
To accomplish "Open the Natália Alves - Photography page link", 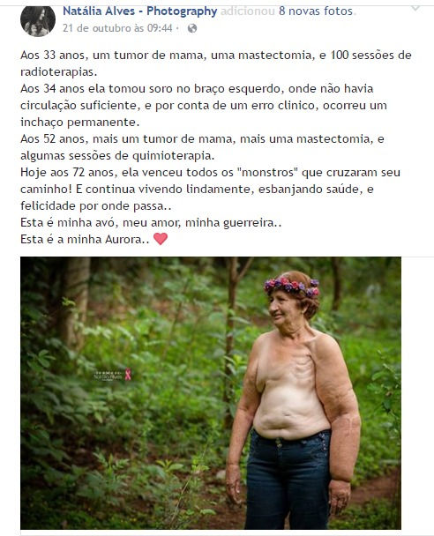I will 140,11.
